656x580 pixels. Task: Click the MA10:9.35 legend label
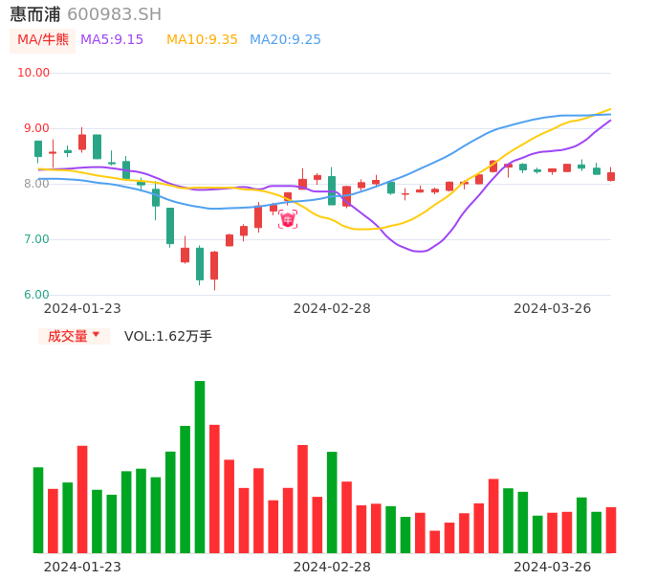[202, 40]
